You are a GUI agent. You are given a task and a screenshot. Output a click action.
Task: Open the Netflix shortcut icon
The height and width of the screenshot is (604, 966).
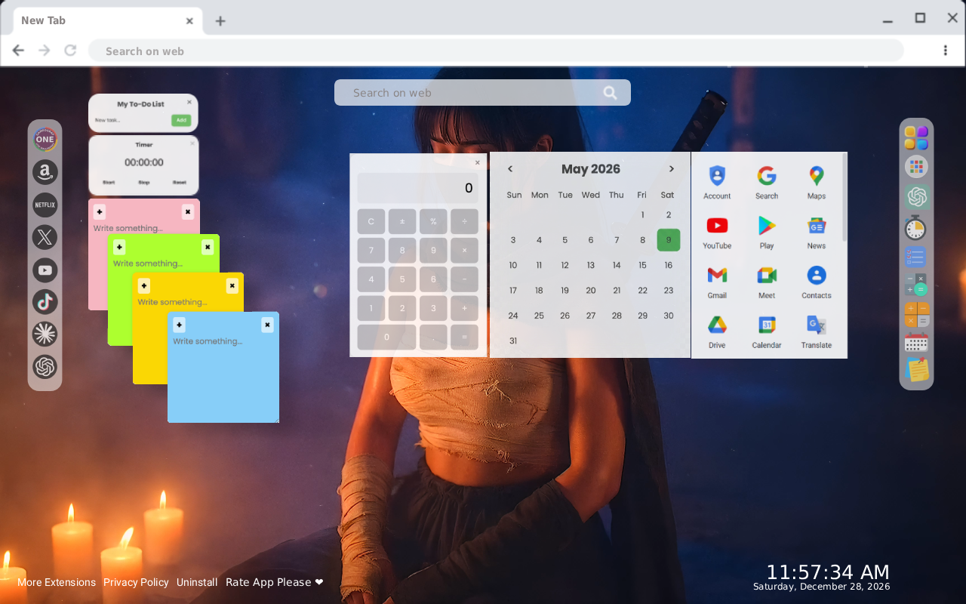[x=45, y=205]
